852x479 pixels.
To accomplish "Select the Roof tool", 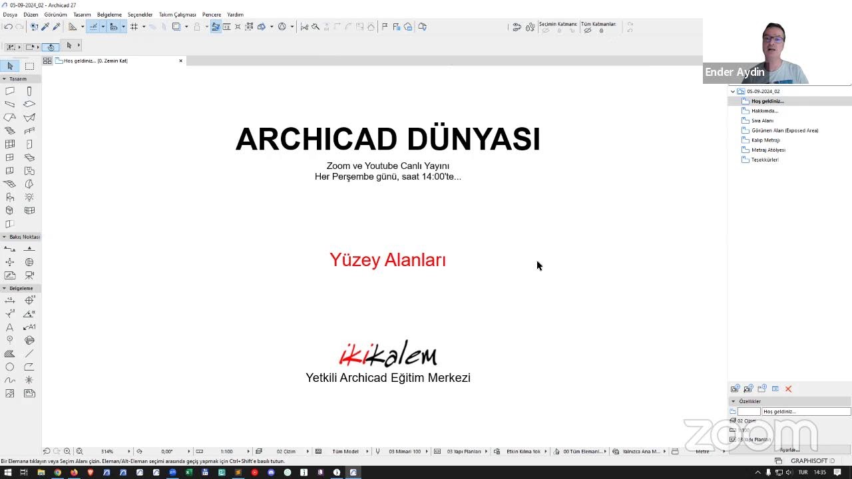I will [10, 118].
